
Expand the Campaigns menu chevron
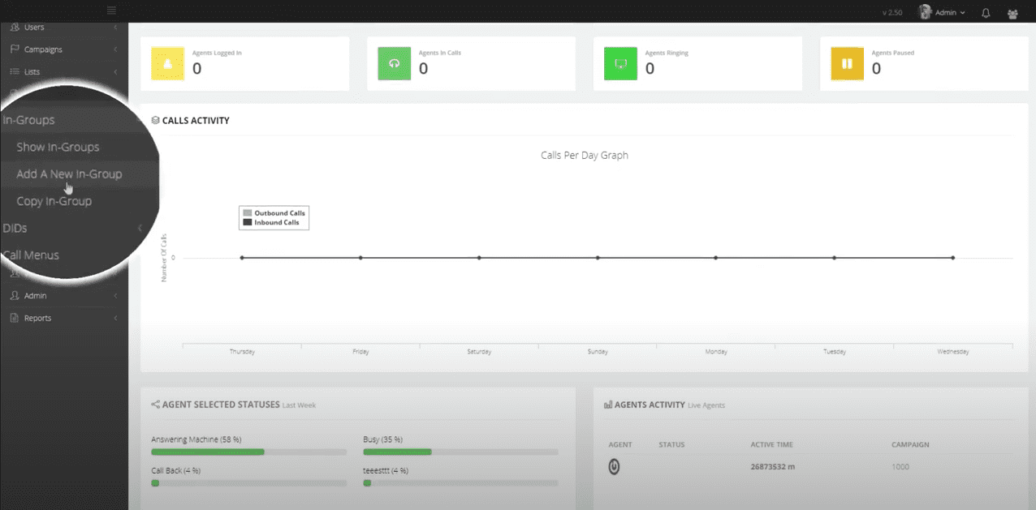(115, 49)
